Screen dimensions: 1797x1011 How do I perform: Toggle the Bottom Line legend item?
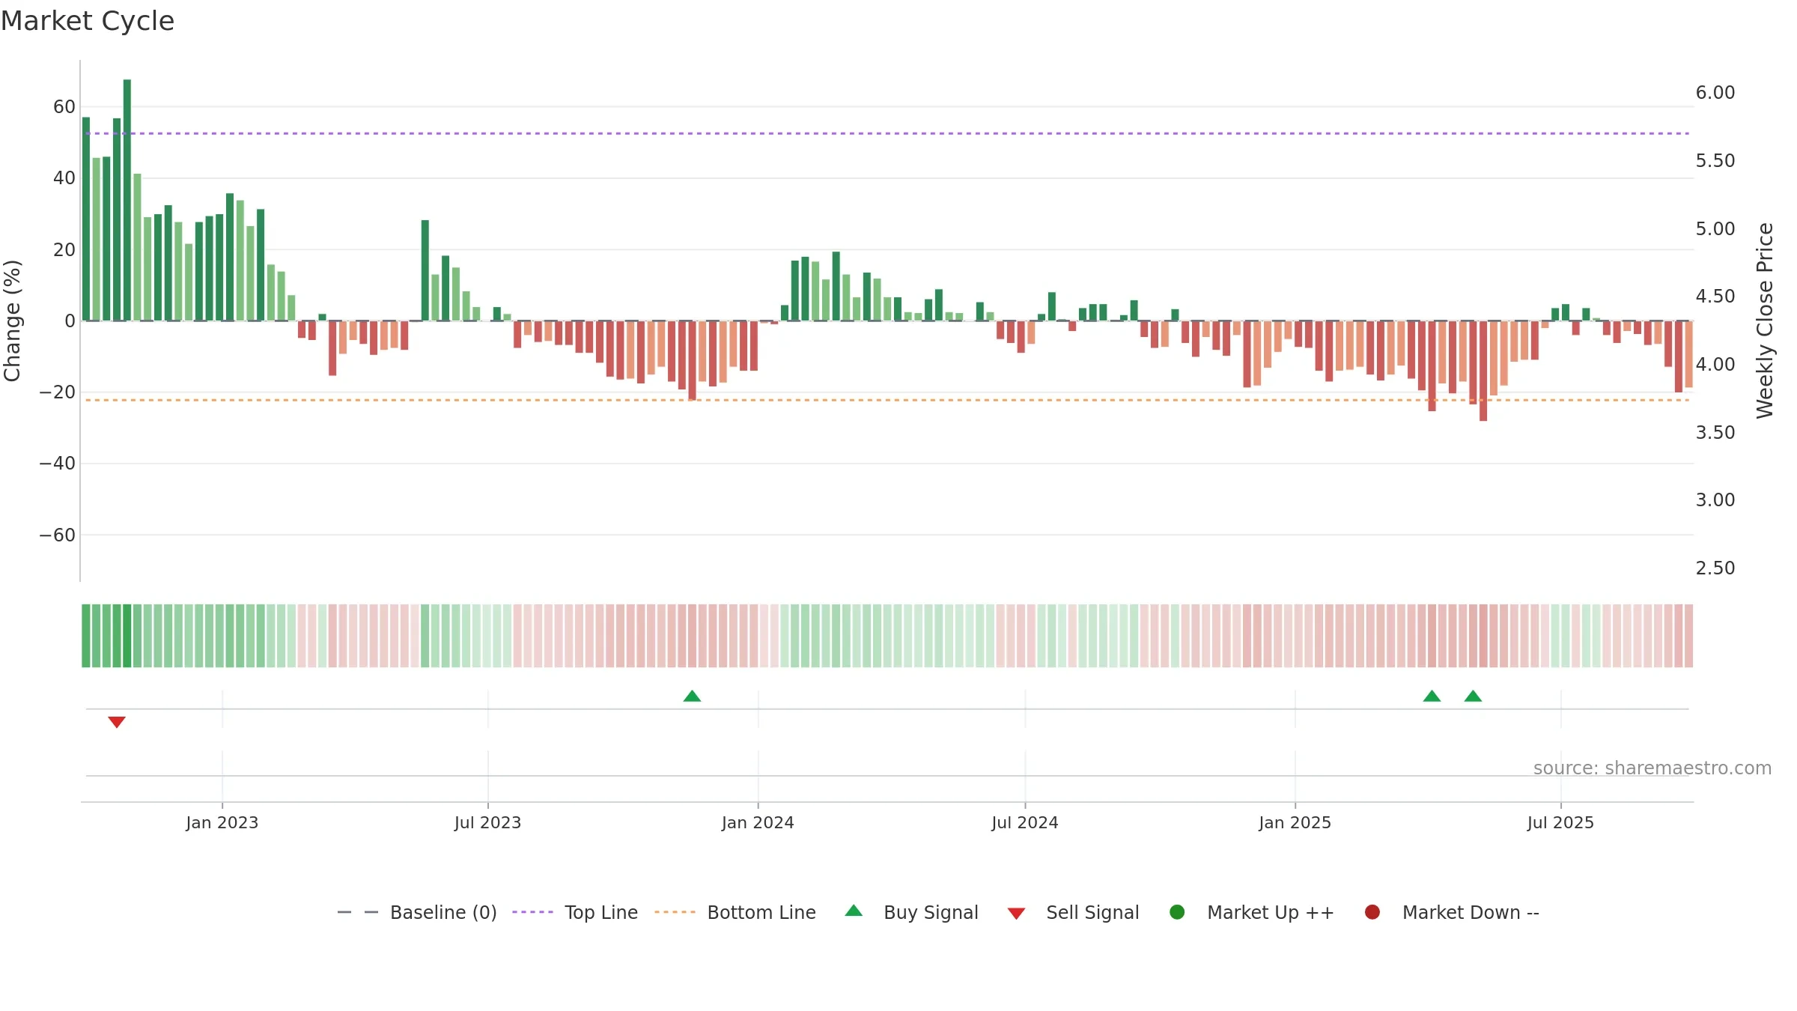(735, 912)
